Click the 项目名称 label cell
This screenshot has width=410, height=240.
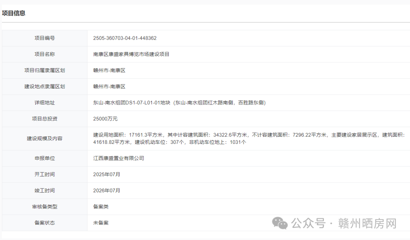(x=45, y=54)
